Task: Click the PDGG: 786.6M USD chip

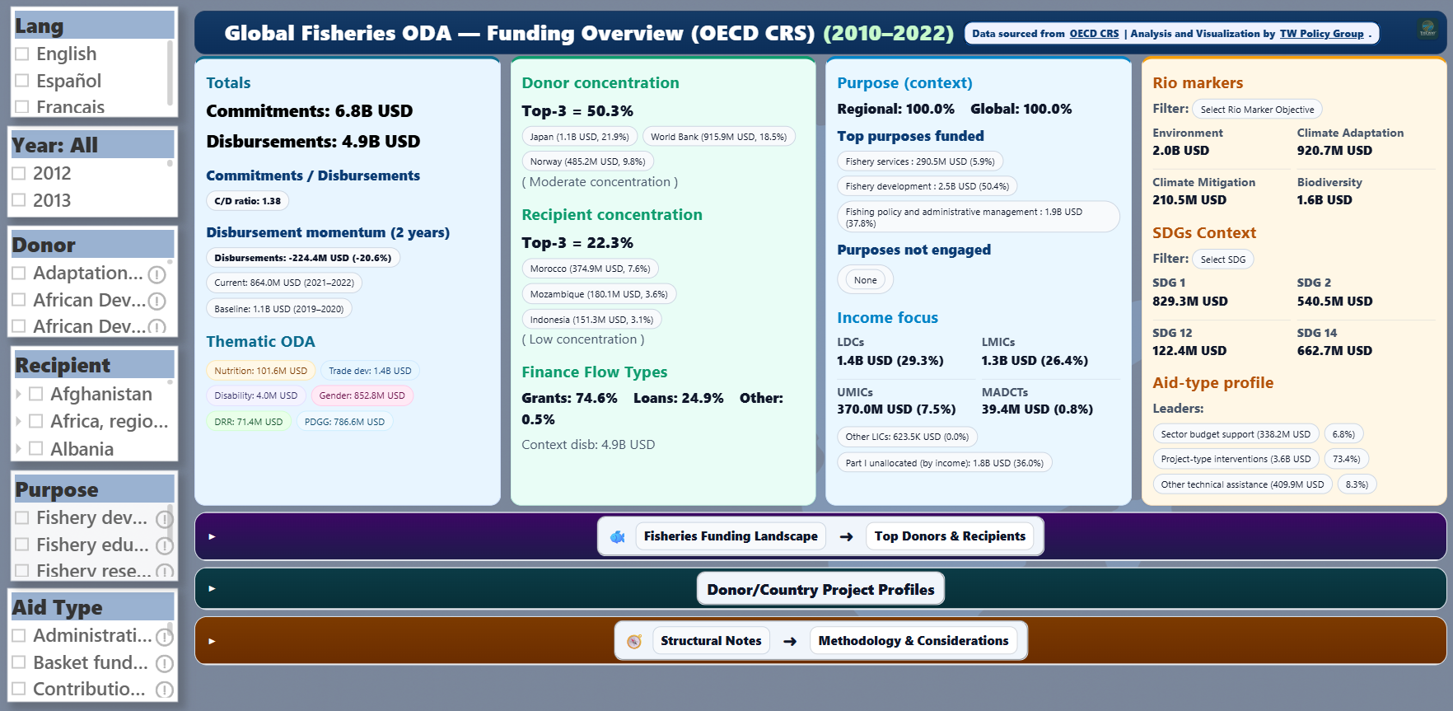Action: pos(344,422)
